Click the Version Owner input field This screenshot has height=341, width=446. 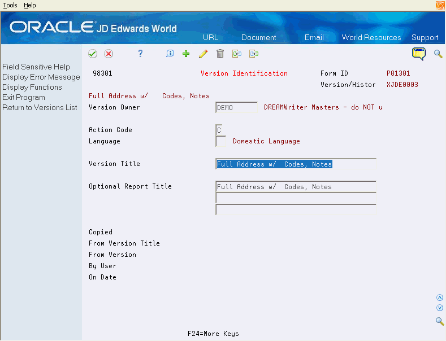[236, 107]
